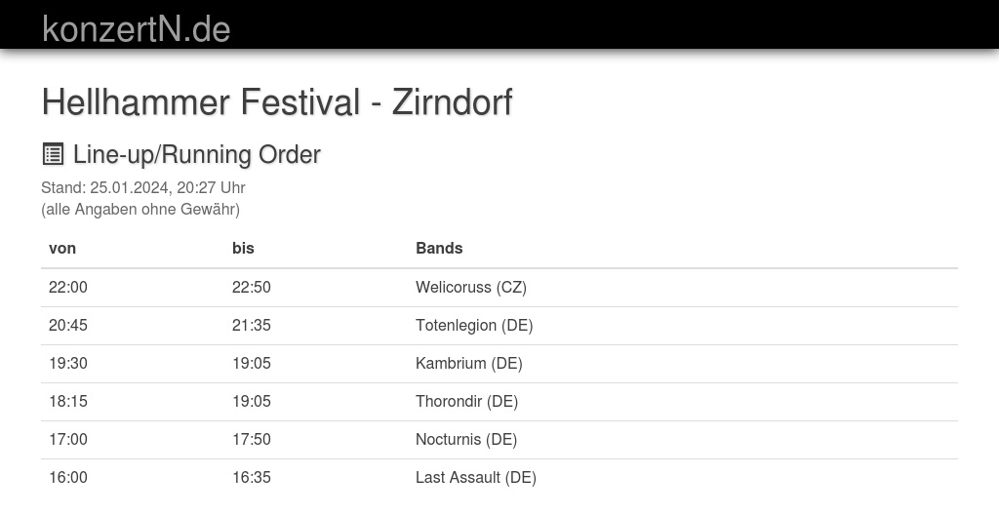Select the Totenlegion (DE) band entry
Viewport: 999px width, 516px height.
click(474, 325)
